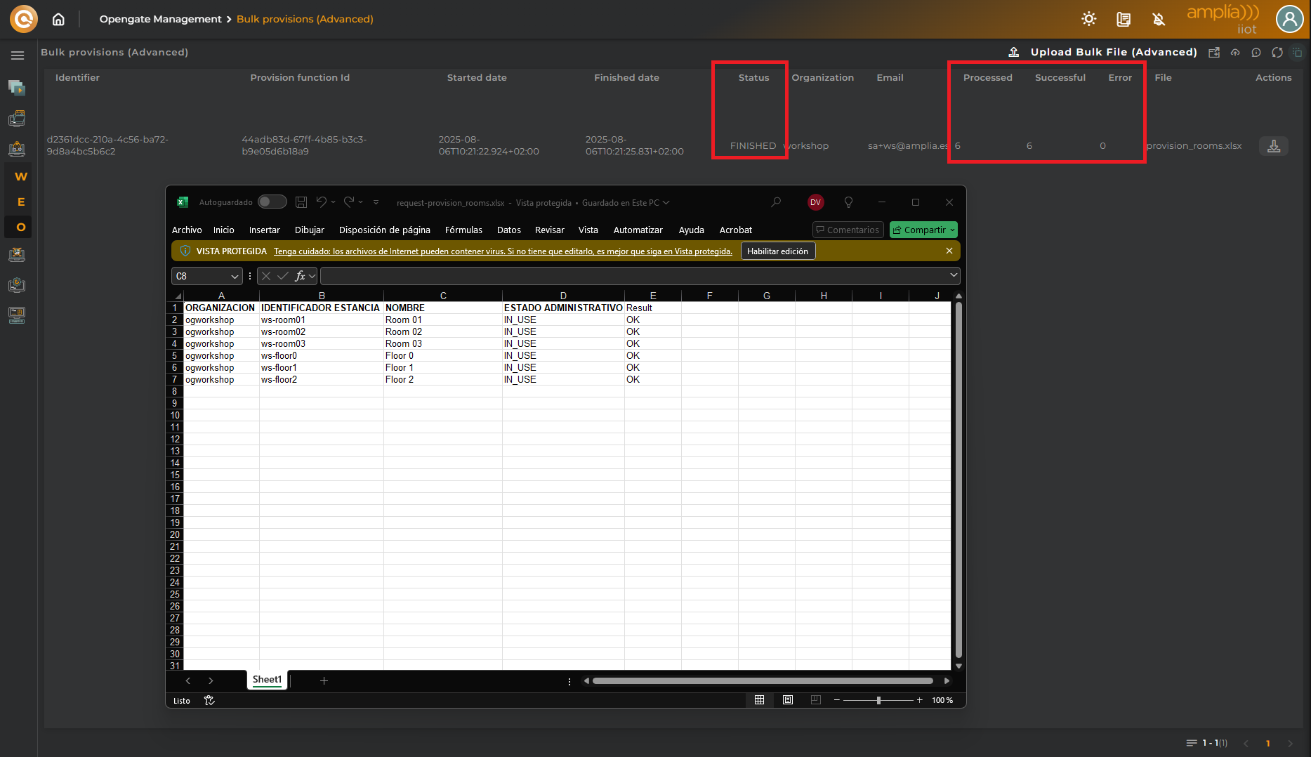This screenshot has width=1311, height=757.
Task: Open the user profile avatar
Action: pos(1289,19)
